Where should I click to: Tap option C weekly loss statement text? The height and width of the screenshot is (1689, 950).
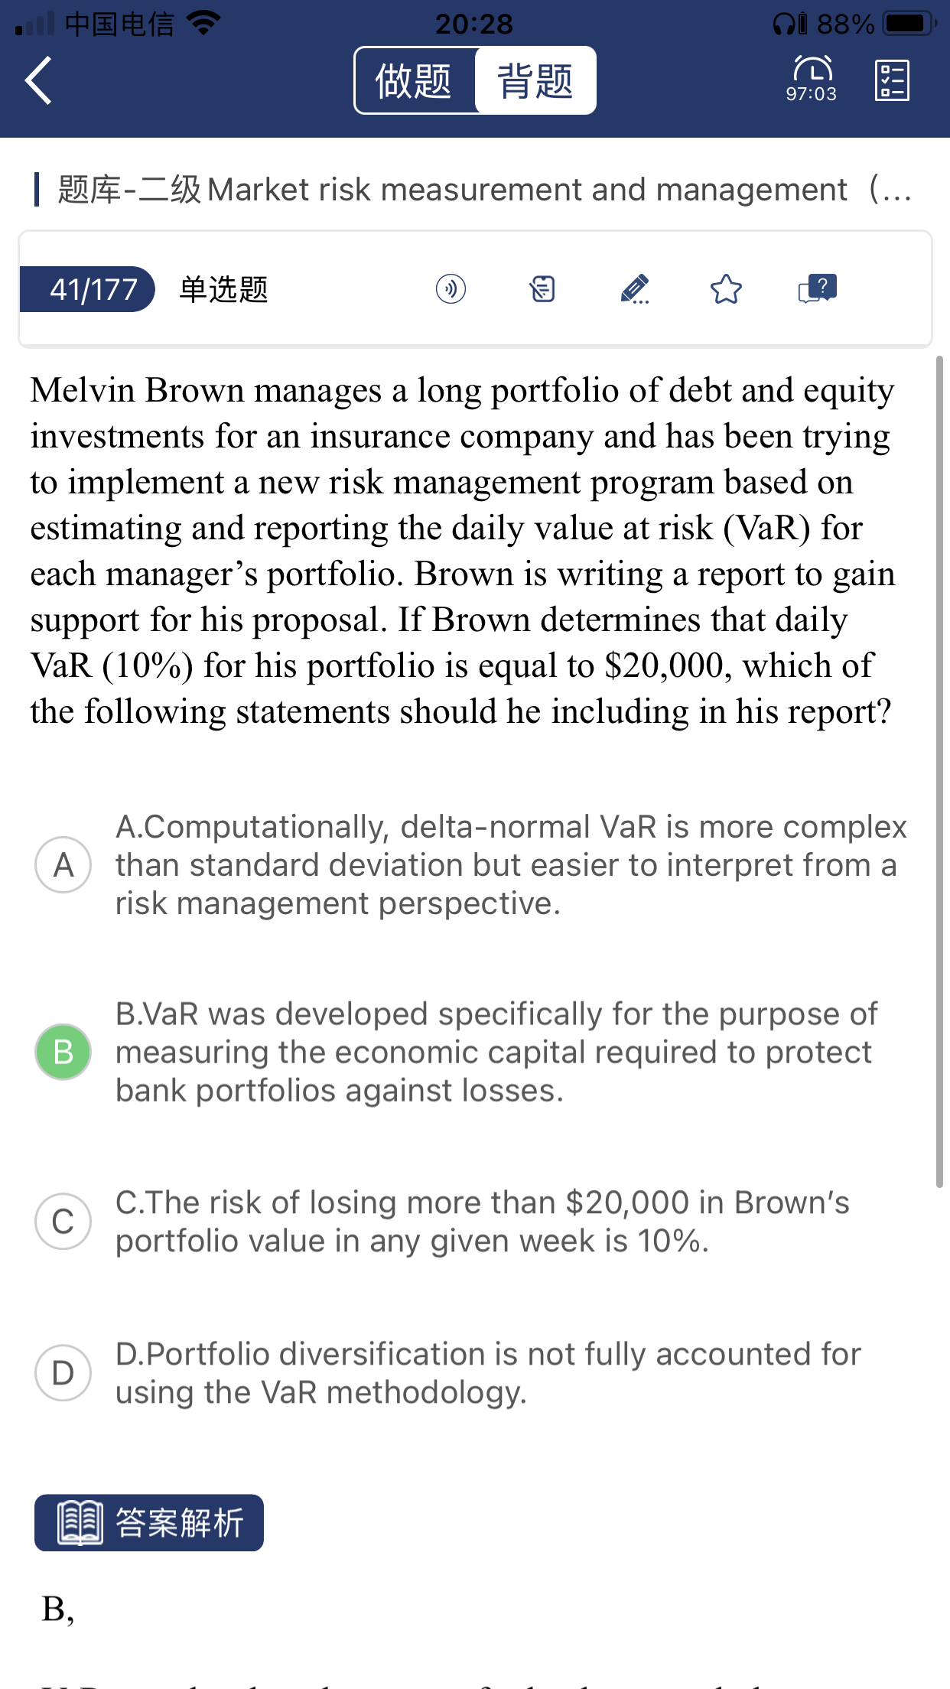coord(482,1222)
